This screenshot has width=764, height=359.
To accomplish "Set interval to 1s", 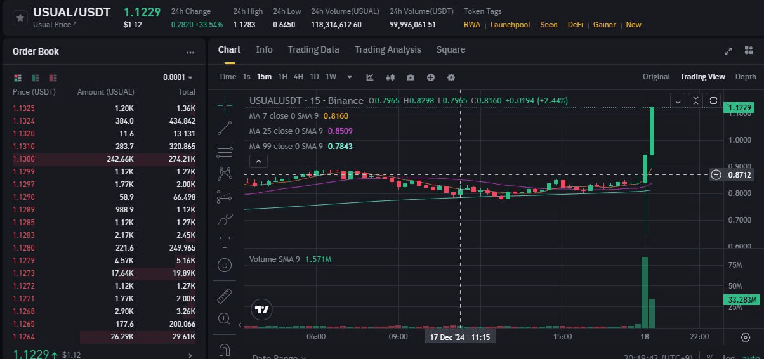I will pyautogui.click(x=246, y=77).
